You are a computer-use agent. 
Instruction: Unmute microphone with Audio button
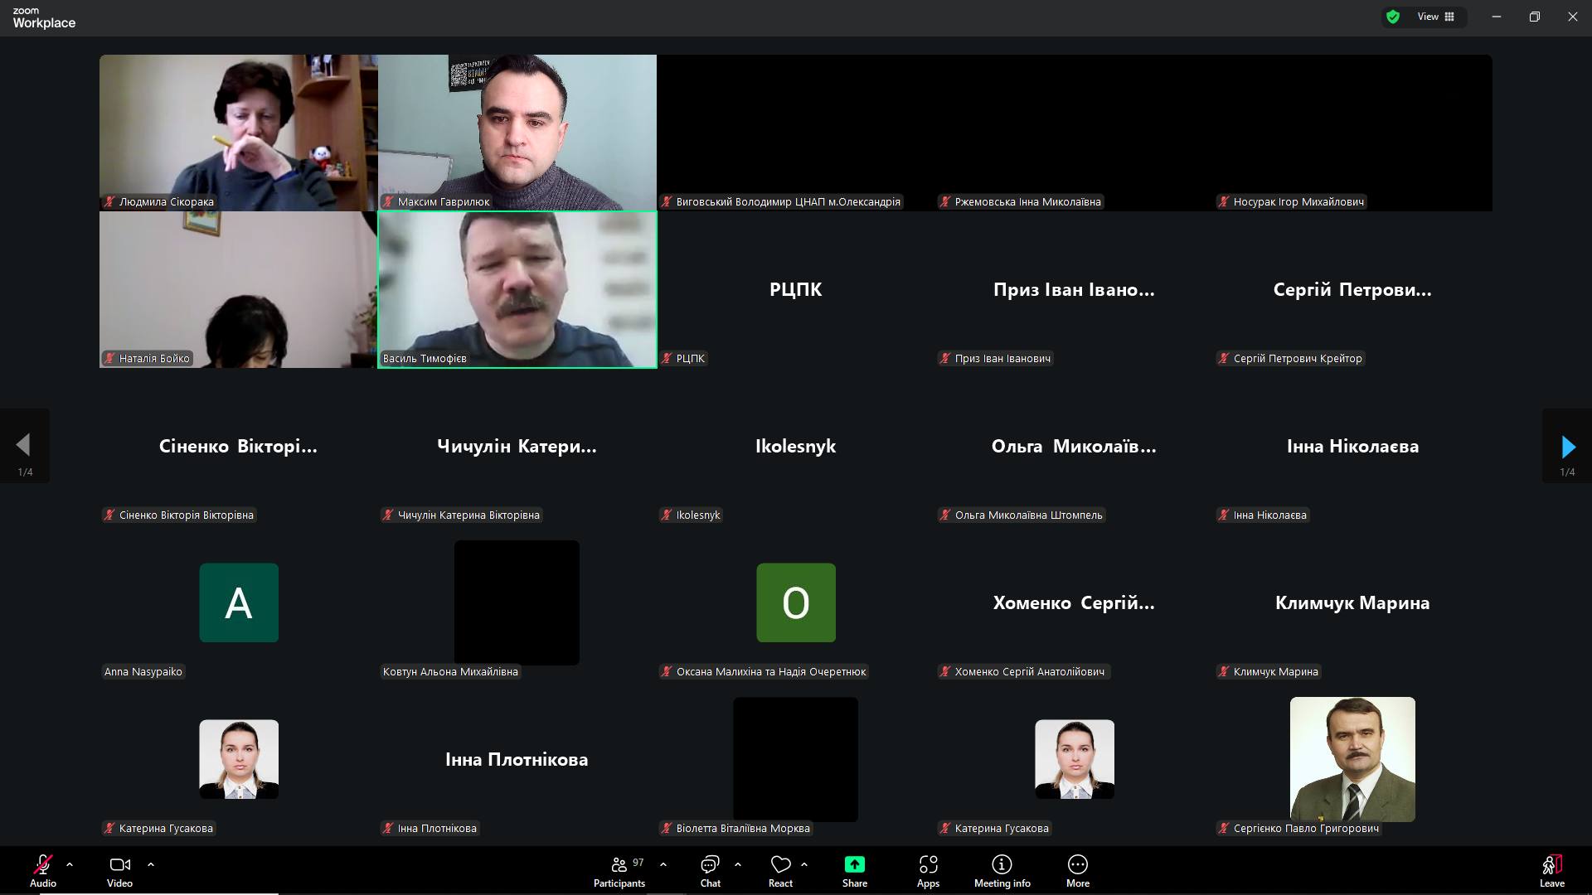point(43,871)
